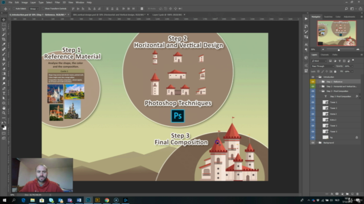Click the search icon in options bar
Viewport: 364px width, 204px height.
(346, 8)
